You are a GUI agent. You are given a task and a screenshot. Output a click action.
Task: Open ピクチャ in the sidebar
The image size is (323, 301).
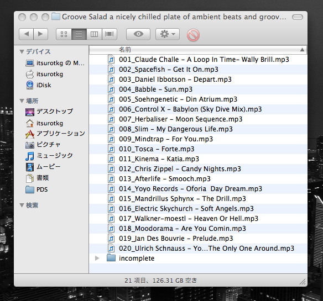[x=43, y=145]
